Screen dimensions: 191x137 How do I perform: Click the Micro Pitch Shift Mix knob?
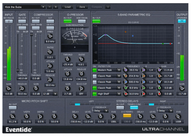click(54, 116)
